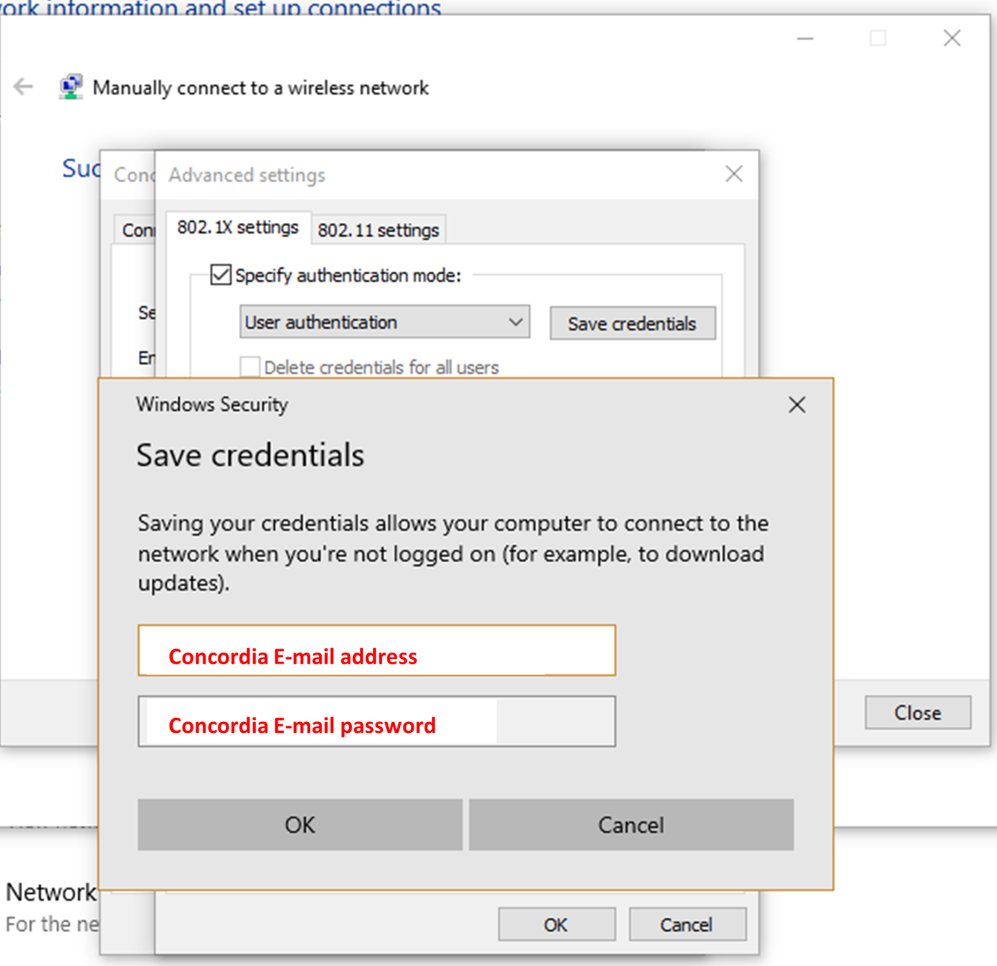Select the 802.1X settings tab
The image size is (997, 966).
[x=238, y=227]
